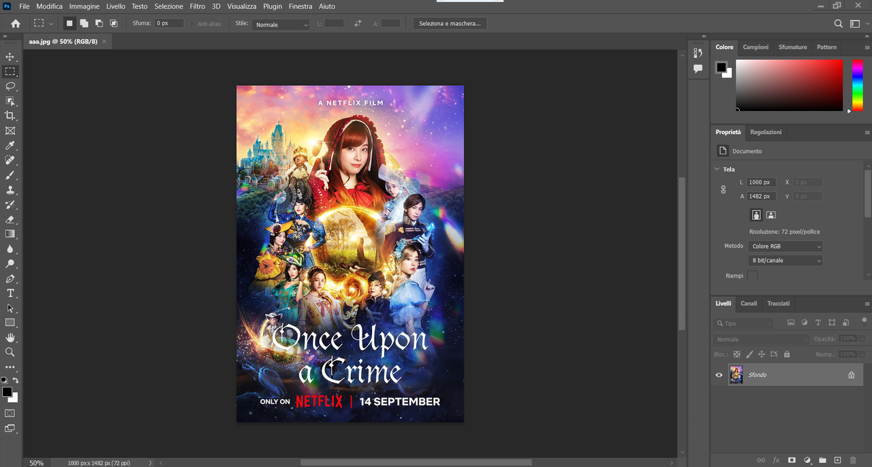Switch to the Canali tab
Image resolution: width=872 pixels, height=467 pixels.
[749, 304]
